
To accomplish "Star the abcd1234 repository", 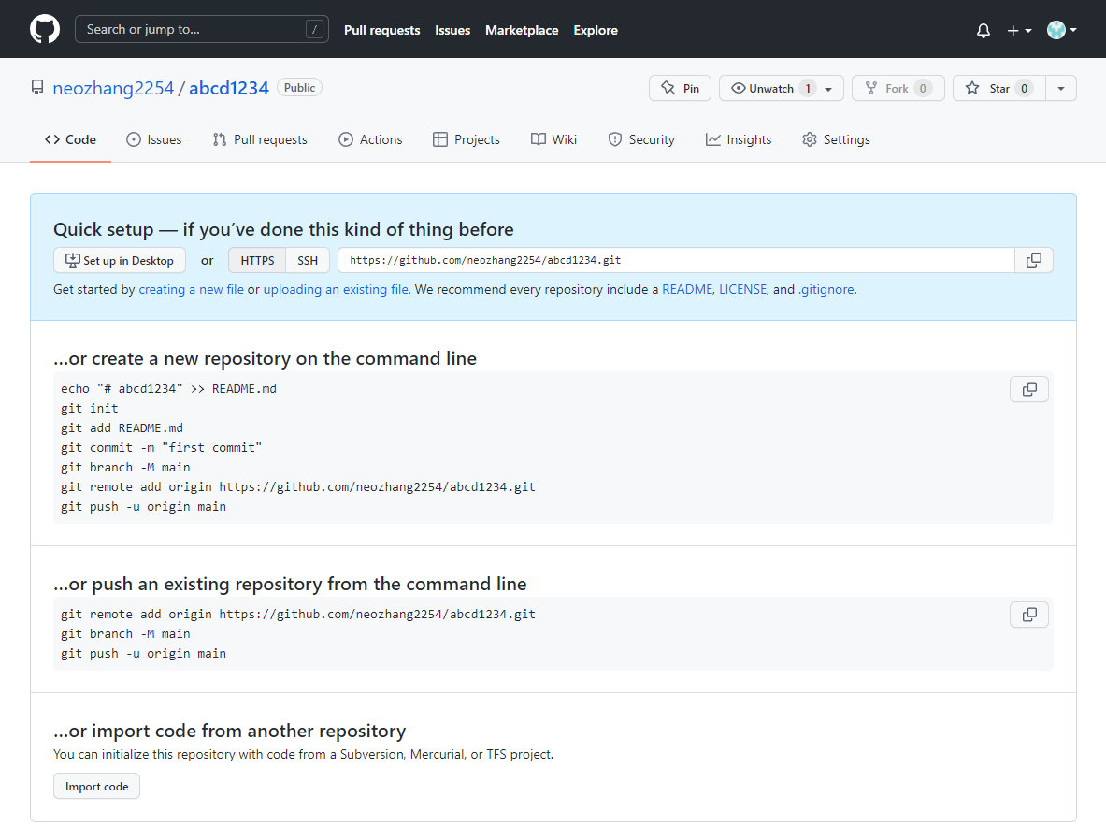I will point(998,88).
